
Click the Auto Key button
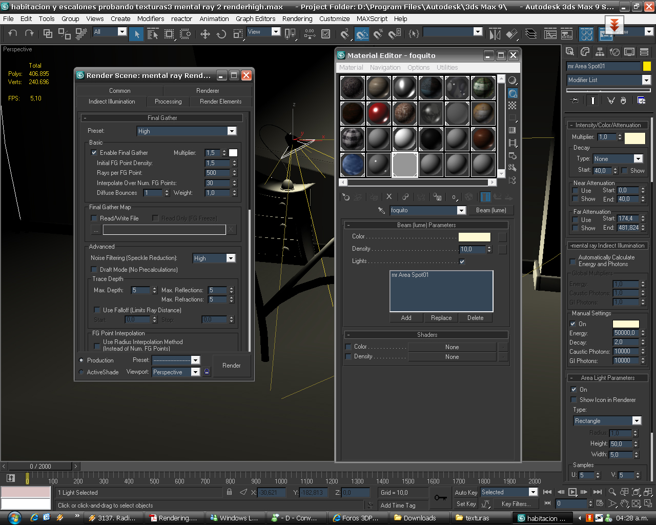pos(466,493)
